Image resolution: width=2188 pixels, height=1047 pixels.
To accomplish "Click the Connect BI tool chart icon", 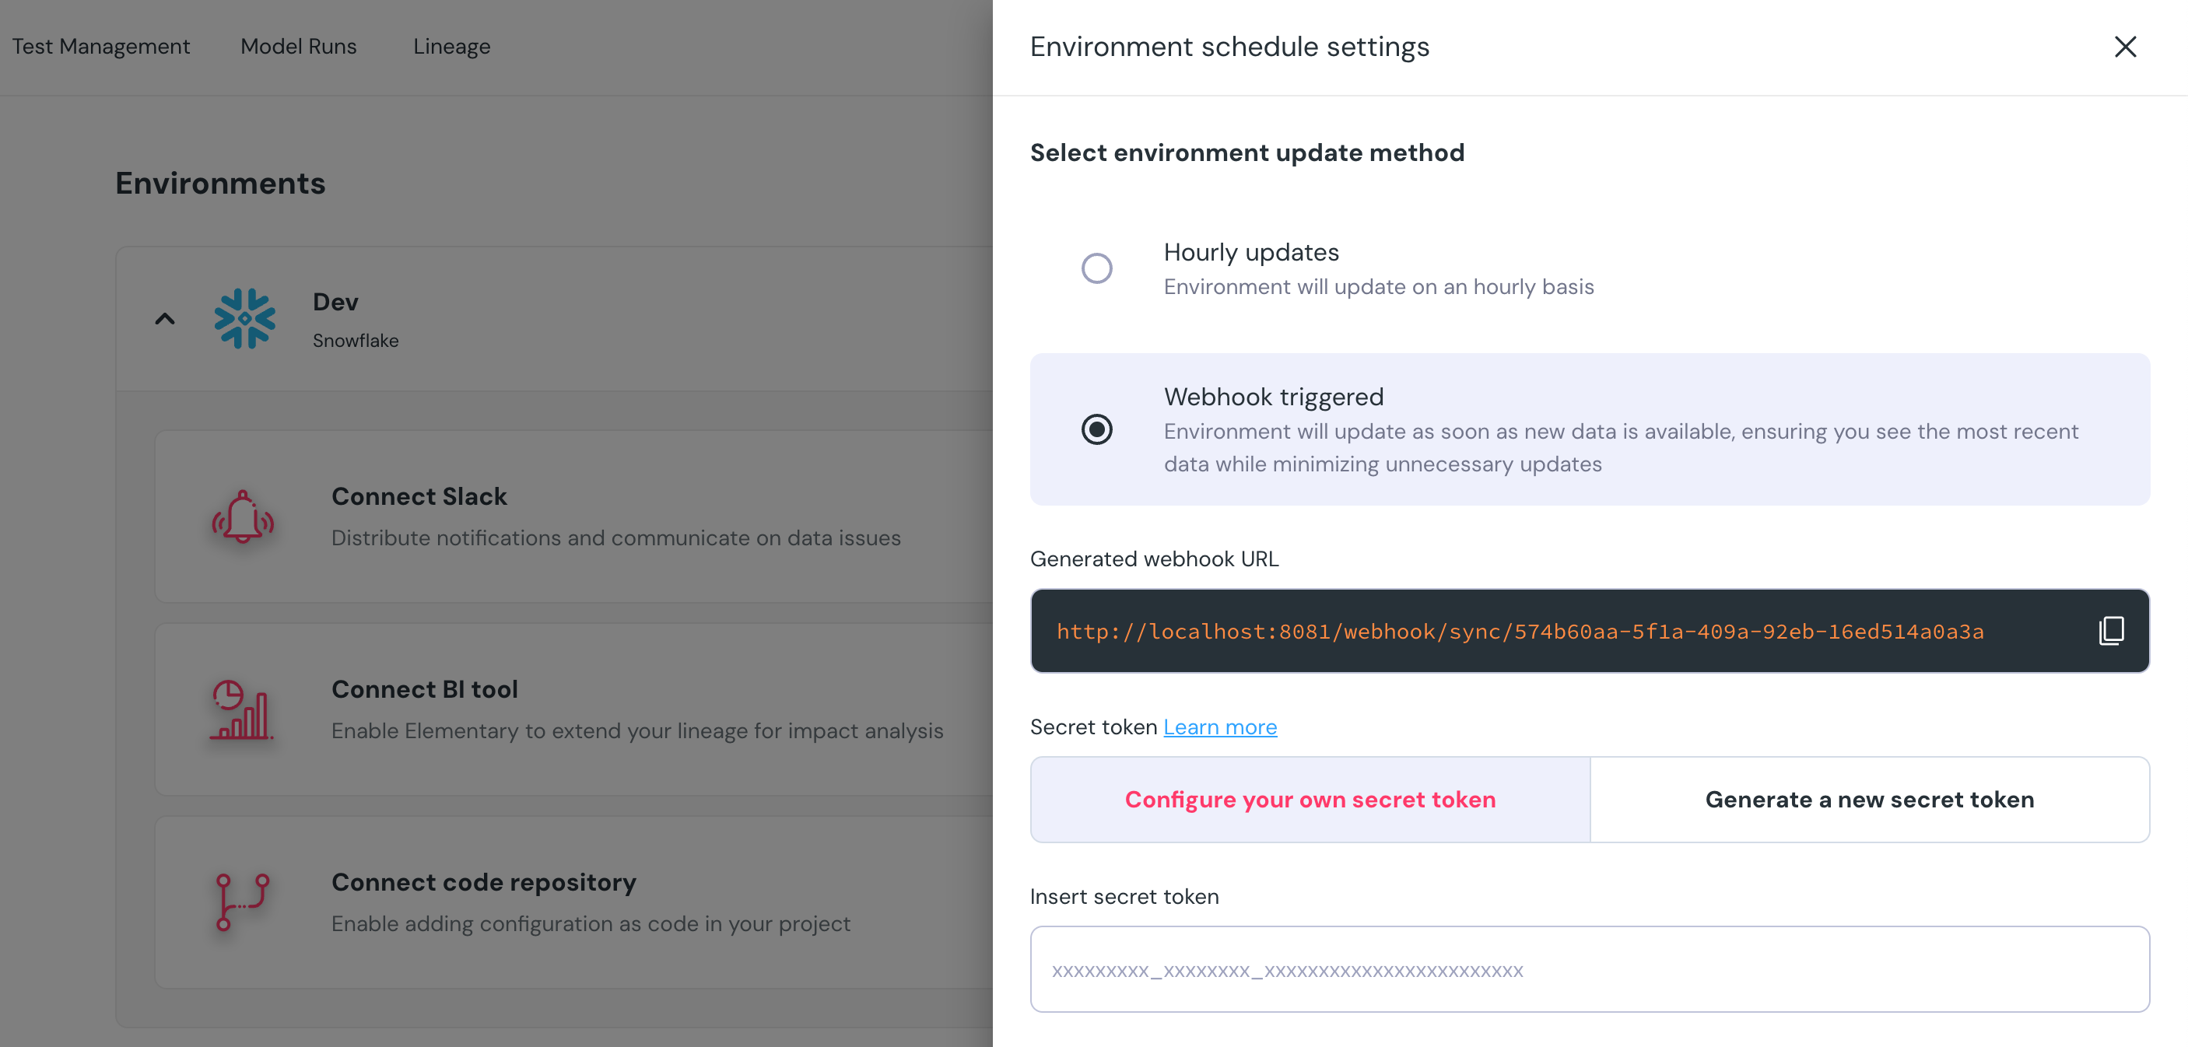I will tap(241, 710).
